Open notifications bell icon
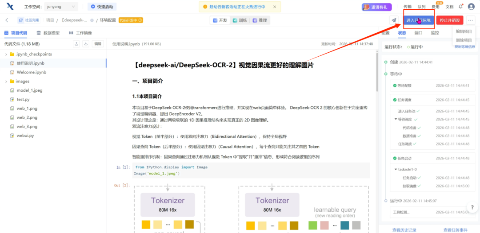 click(461, 6)
